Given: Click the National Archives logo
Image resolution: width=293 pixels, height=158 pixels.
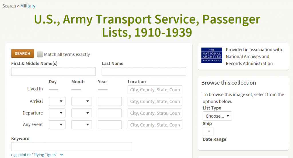Looking at the screenshot, I should [x=212, y=55].
